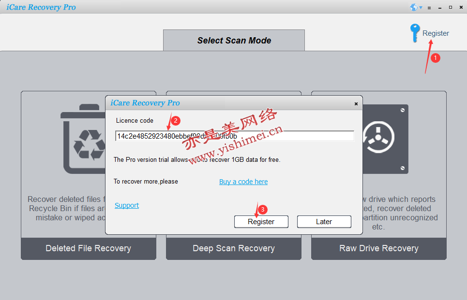Image resolution: width=467 pixels, height=300 pixels.
Task: Open the globe language selector
Action: pyautogui.click(x=416, y=7)
